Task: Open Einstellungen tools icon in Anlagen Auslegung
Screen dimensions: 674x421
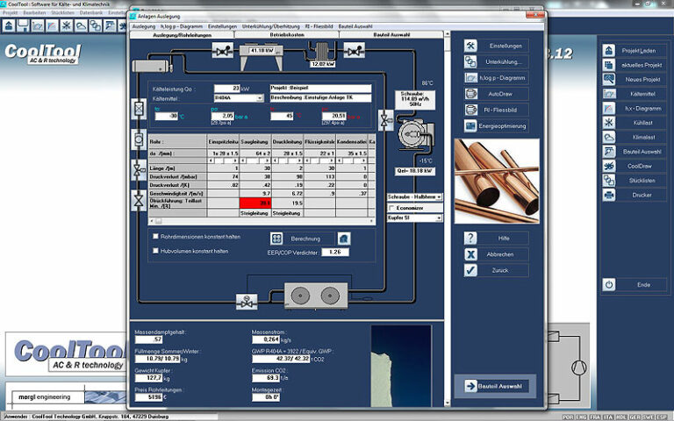Action: pos(470,46)
